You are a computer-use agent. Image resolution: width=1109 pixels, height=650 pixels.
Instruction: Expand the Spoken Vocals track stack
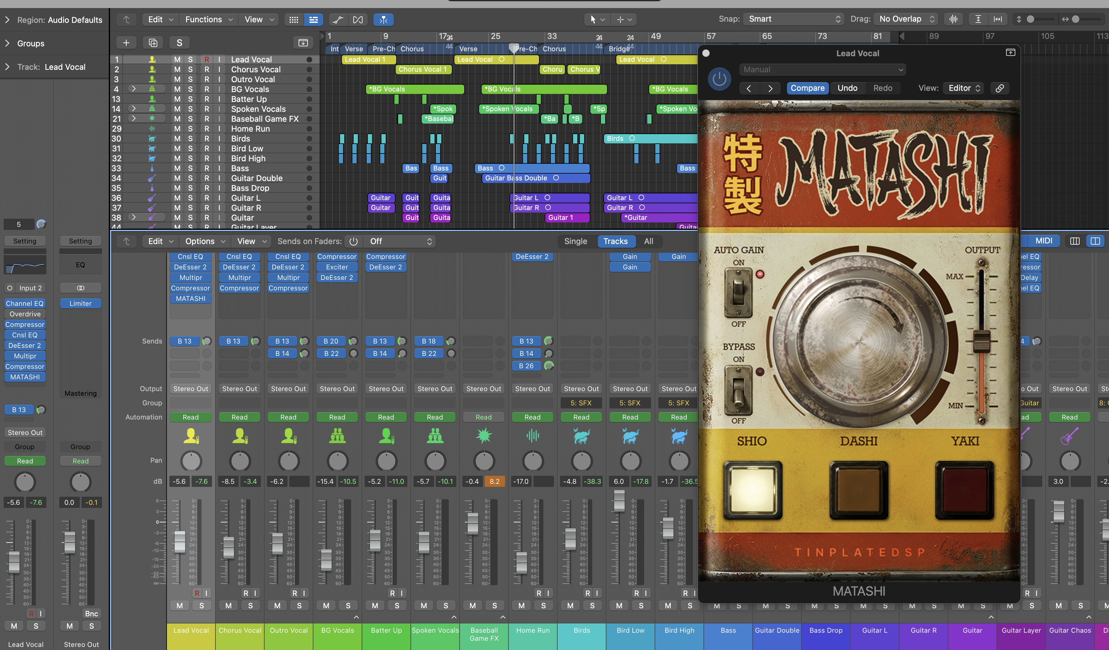click(134, 109)
